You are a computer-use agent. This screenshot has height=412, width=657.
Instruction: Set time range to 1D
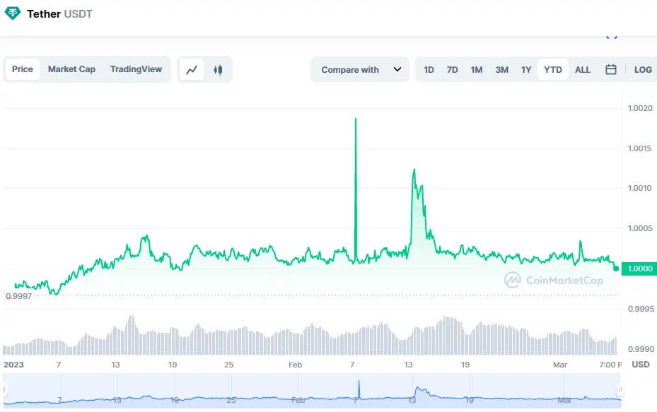(429, 69)
